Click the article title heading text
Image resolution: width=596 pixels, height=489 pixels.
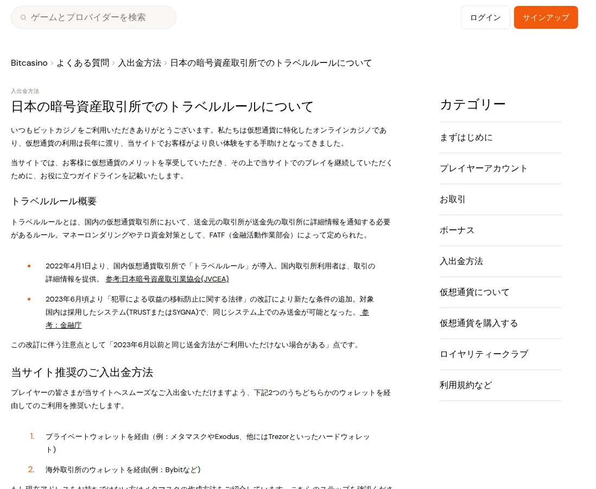coord(162,106)
